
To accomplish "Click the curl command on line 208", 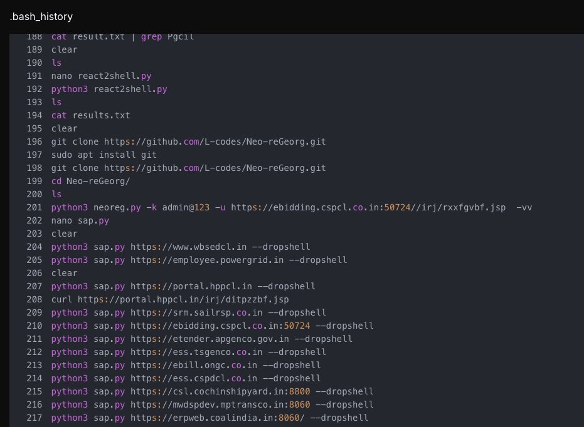I will pos(170,299).
